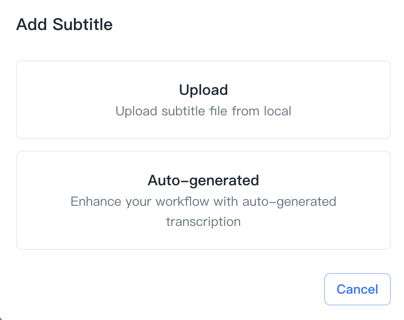Open the Upload option to add subtitles

(203, 100)
